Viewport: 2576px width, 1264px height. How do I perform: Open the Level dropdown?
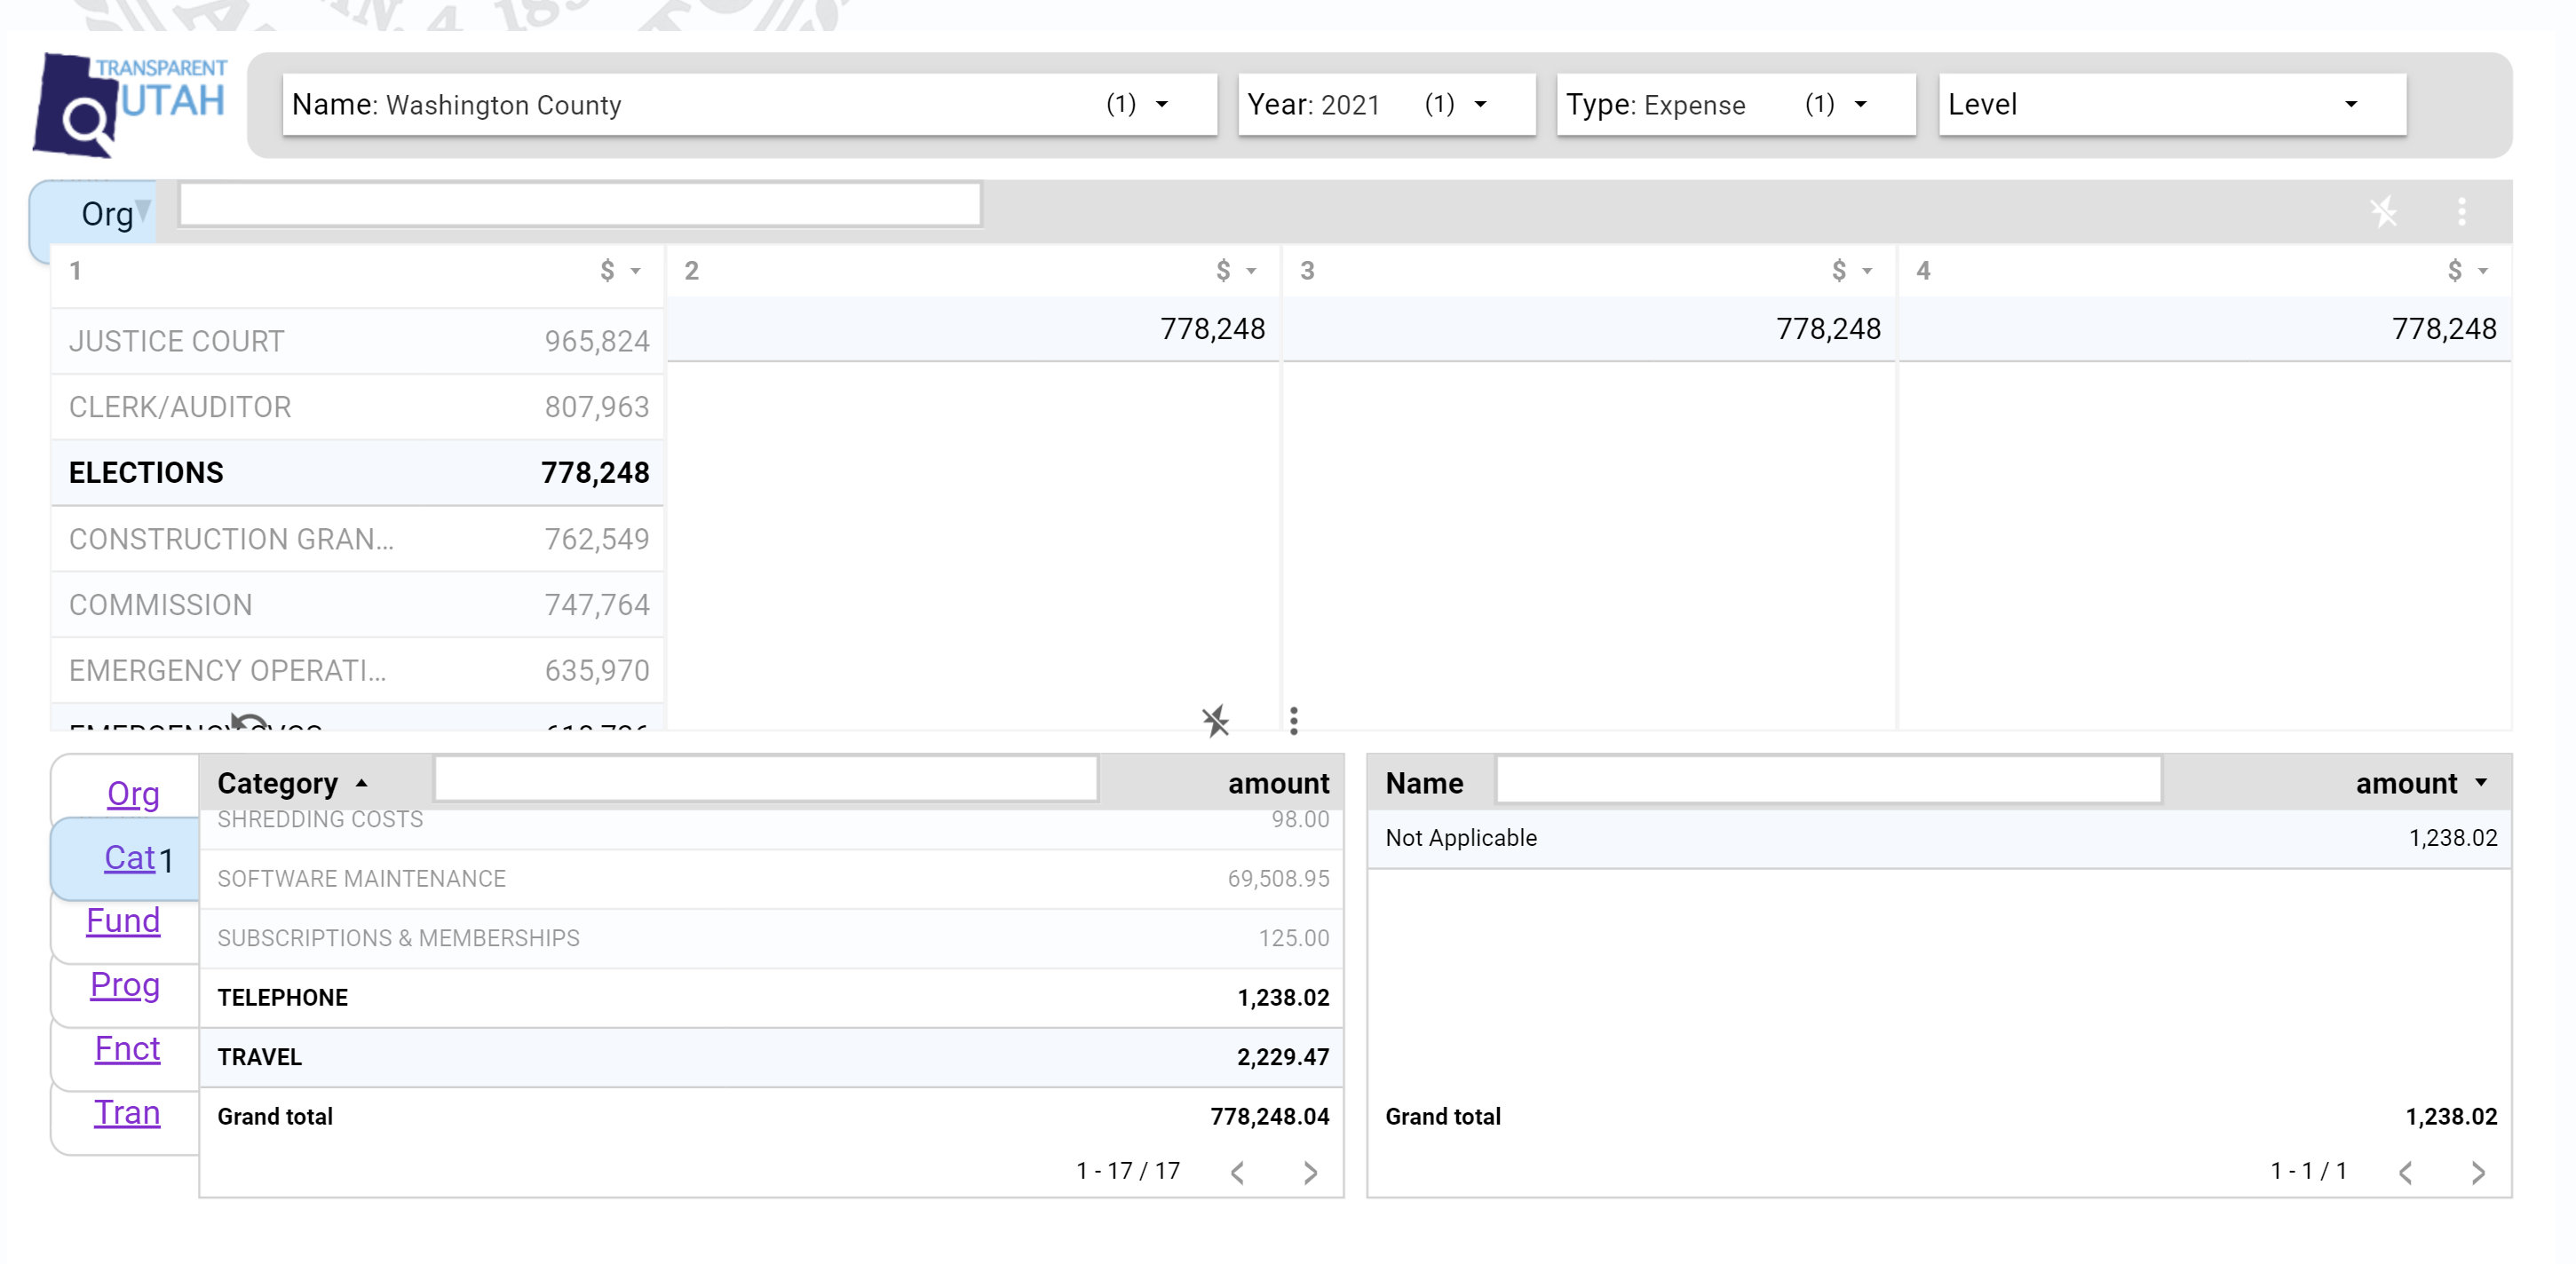[x=2171, y=104]
